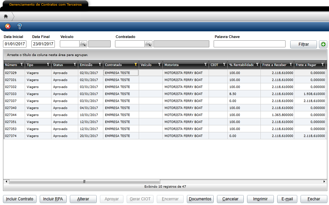This screenshot has height=205, width=329.
Task: Sort by Motorista column header
Action: click(x=172, y=65)
